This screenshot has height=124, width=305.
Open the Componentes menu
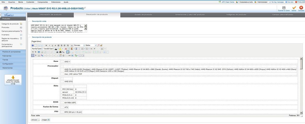point(43,2)
